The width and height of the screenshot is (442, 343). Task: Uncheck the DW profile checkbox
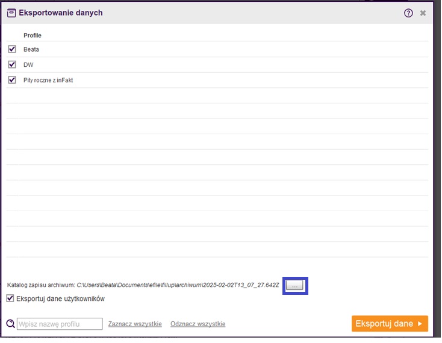tap(12, 64)
